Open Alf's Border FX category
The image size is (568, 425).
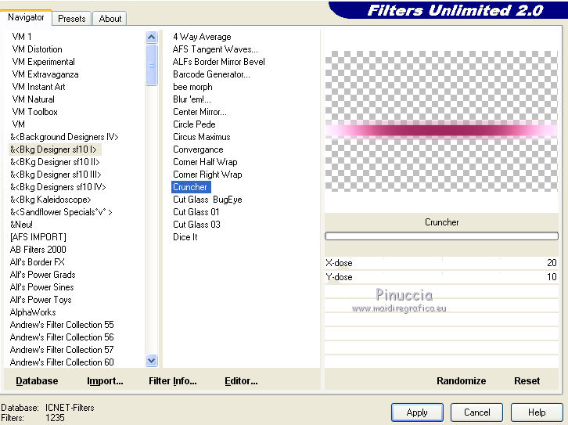(x=38, y=262)
